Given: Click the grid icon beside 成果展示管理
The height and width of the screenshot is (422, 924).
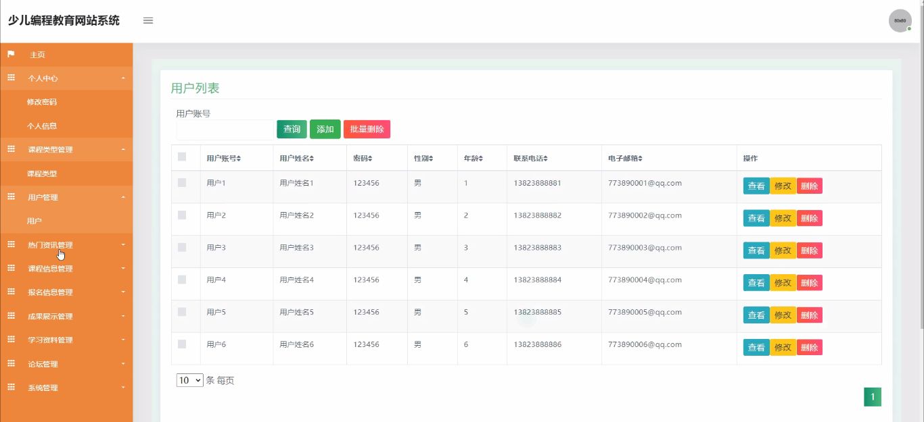Looking at the screenshot, I should (11, 316).
